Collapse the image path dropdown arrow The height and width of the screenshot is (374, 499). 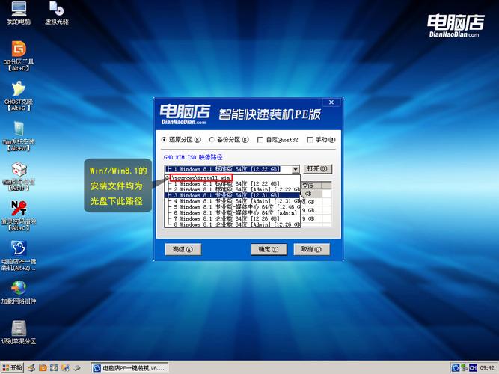(296, 169)
